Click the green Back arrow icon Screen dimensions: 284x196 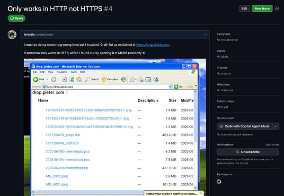(35, 79)
